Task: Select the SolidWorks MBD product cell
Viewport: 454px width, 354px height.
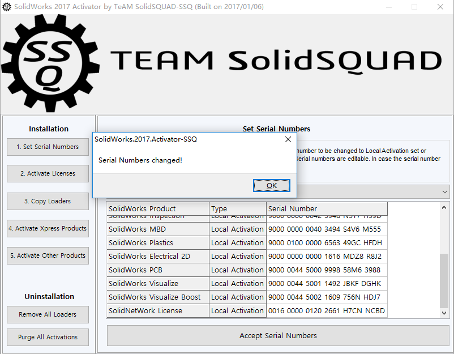Action: pos(158,229)
